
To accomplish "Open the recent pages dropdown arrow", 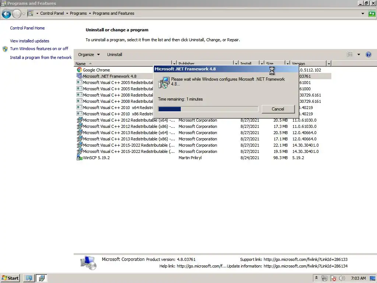I will tap(24, 14).
